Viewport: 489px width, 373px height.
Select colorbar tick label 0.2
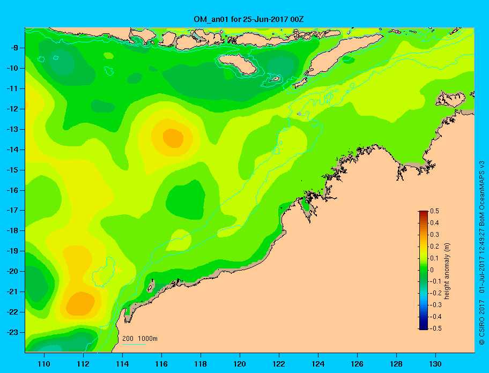point(434,247)
